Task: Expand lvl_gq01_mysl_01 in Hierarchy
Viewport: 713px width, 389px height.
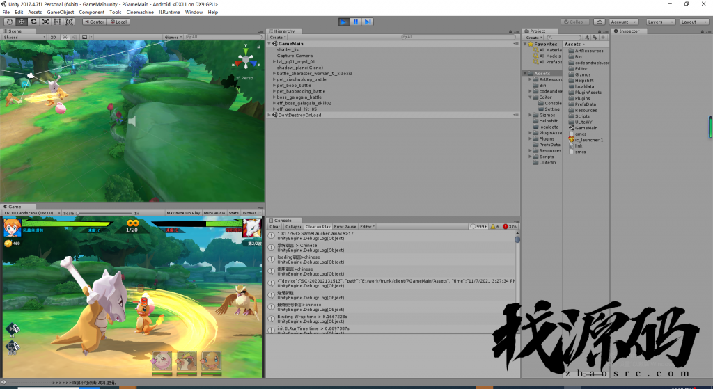Action: click(x=274, y=61)
